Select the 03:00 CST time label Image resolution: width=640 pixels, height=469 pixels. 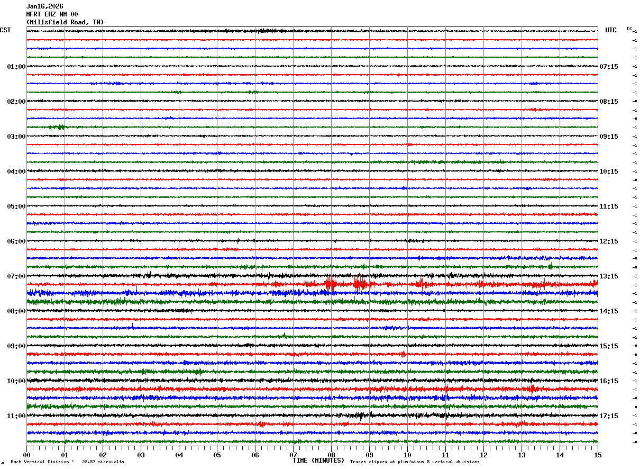16,137
